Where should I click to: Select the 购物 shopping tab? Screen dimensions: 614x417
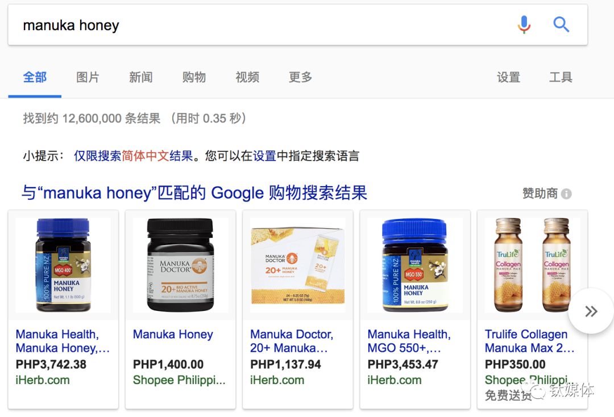(194, 77)
